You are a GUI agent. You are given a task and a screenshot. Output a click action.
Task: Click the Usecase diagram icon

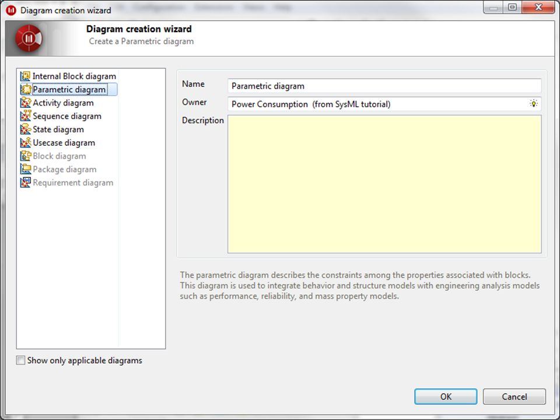point(25,142)
